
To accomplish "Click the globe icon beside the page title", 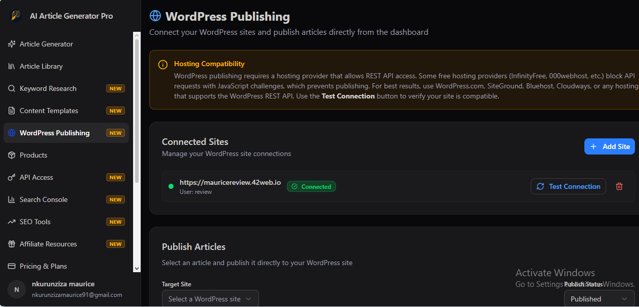I will click(x=155, y=16).
